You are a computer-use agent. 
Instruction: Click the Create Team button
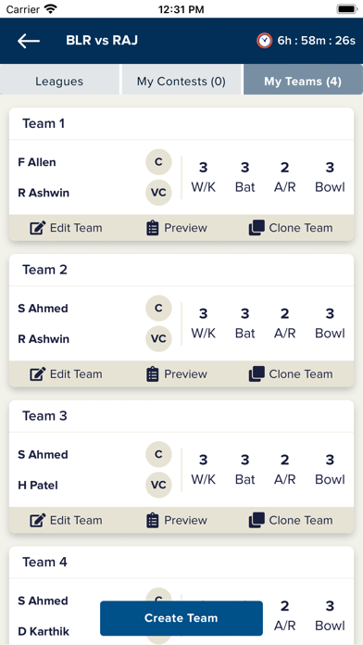click(x=181, y=618)
